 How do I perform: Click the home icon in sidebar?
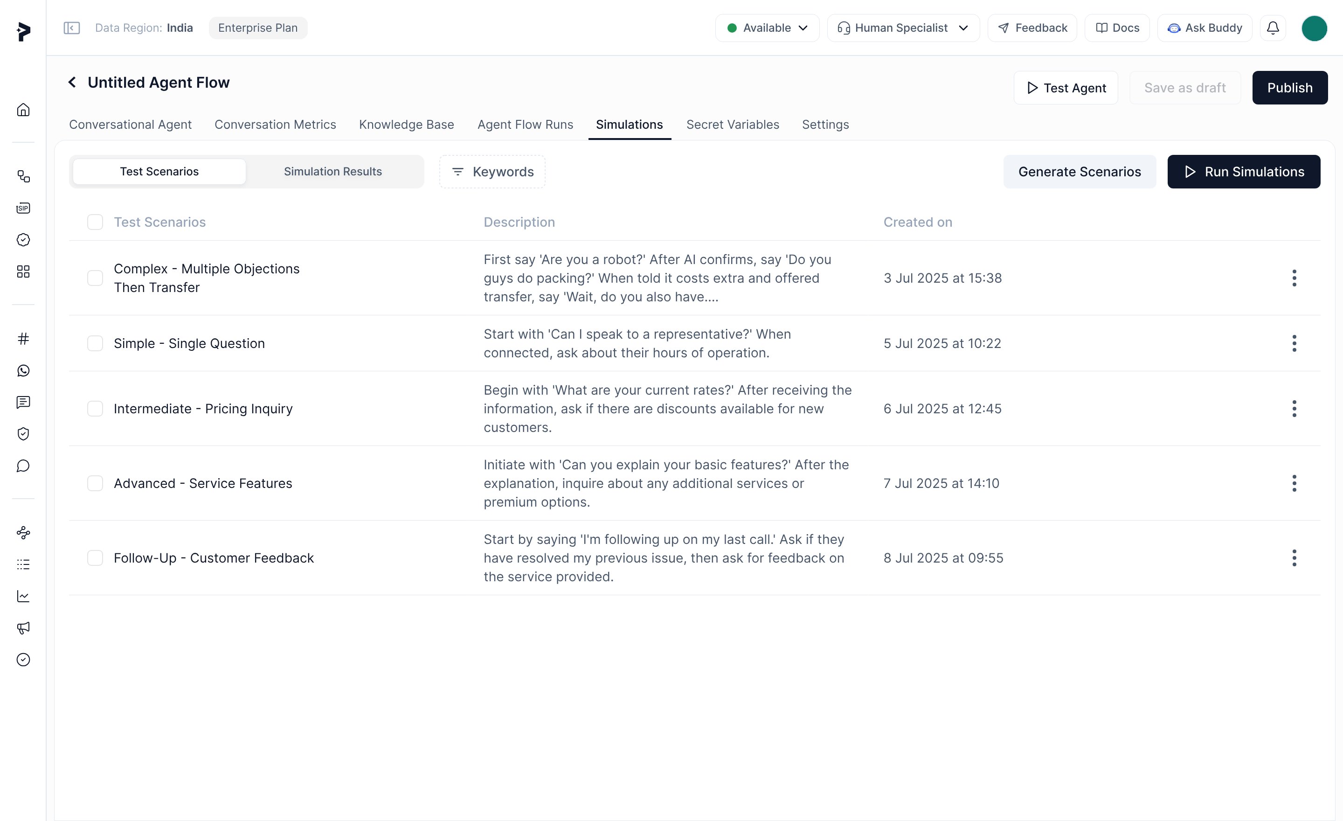coord(23,110)
